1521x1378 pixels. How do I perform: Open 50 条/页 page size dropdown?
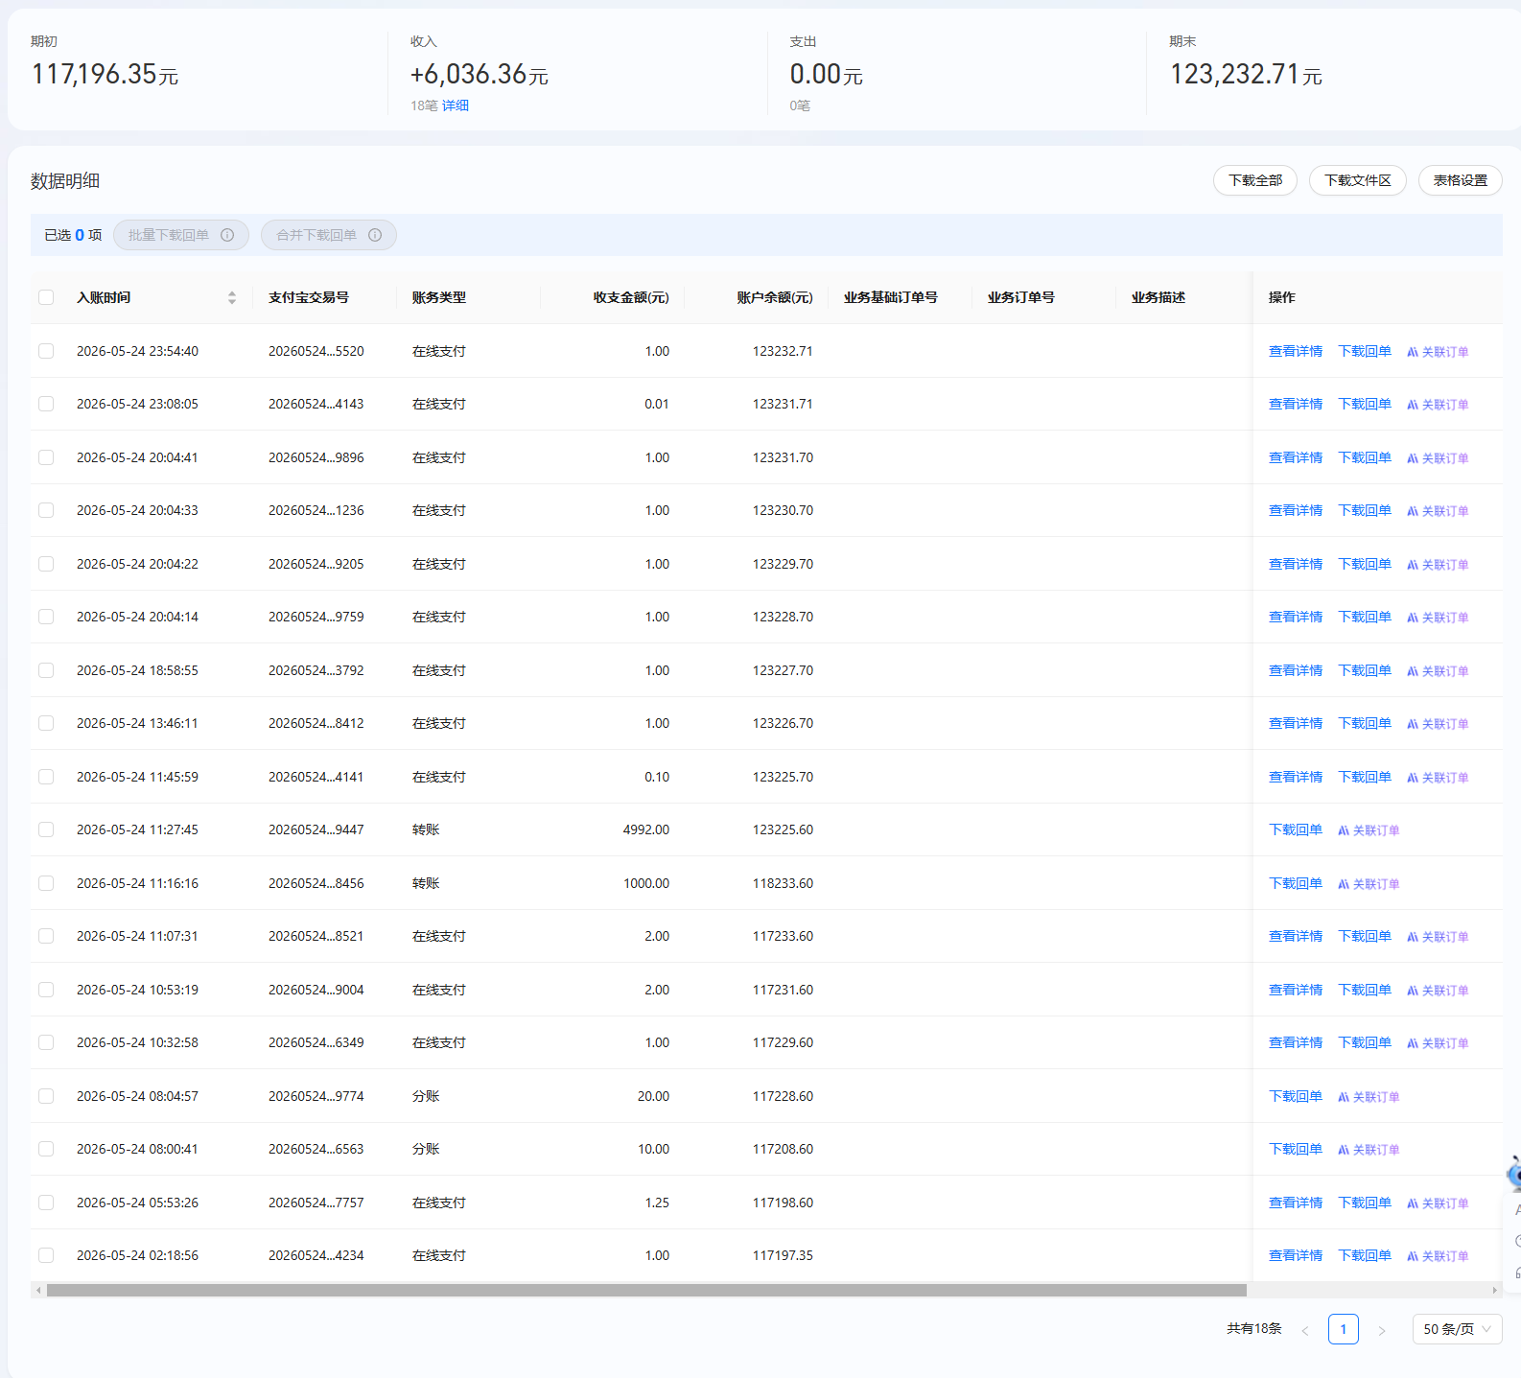pos(1457,1329)
